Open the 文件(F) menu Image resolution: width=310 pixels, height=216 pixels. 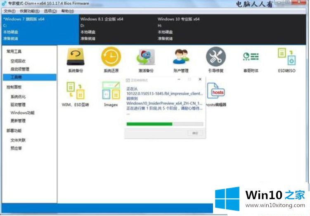coord(9,11)
